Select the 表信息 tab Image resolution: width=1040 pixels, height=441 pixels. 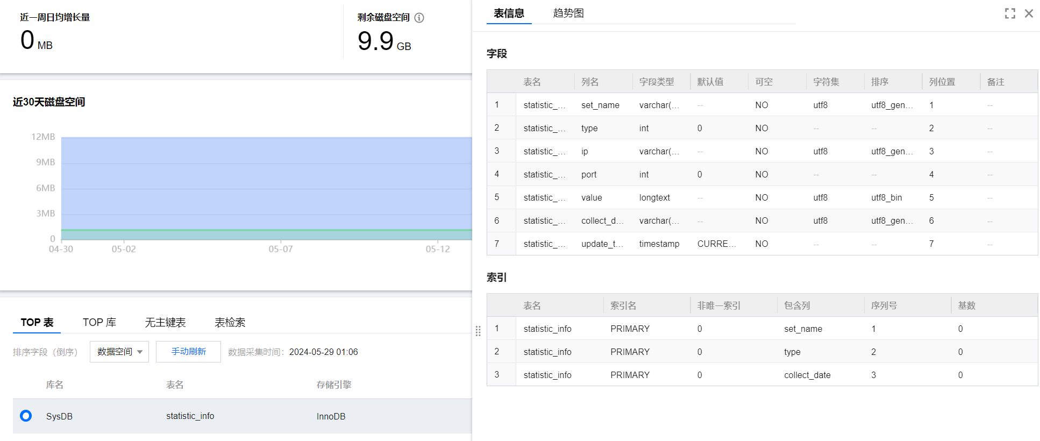(509, 13)
